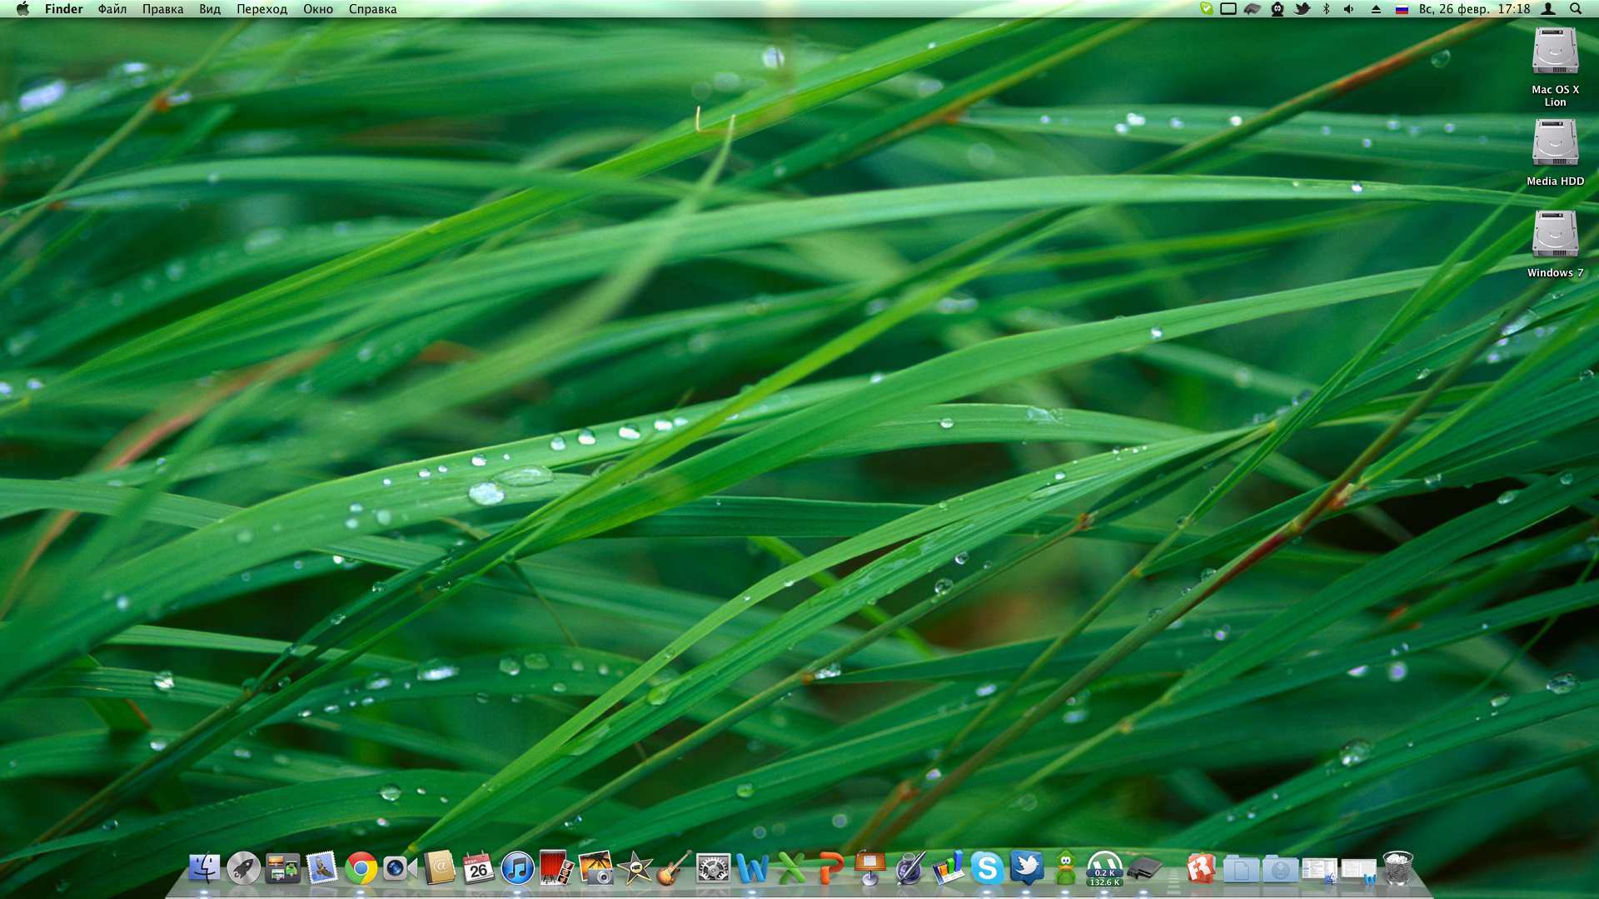Viewport: 1599px width, 899px height.
Task: Launch Microsoft PowerPoint from Dock
Action: 830,868
